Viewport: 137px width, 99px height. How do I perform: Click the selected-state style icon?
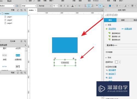pyautogui.click(x=107, y=77)
